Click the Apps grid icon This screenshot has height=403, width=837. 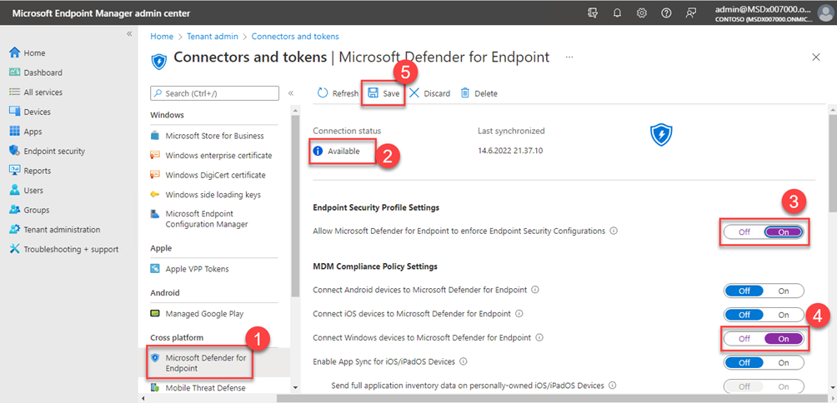coord(15,131)
